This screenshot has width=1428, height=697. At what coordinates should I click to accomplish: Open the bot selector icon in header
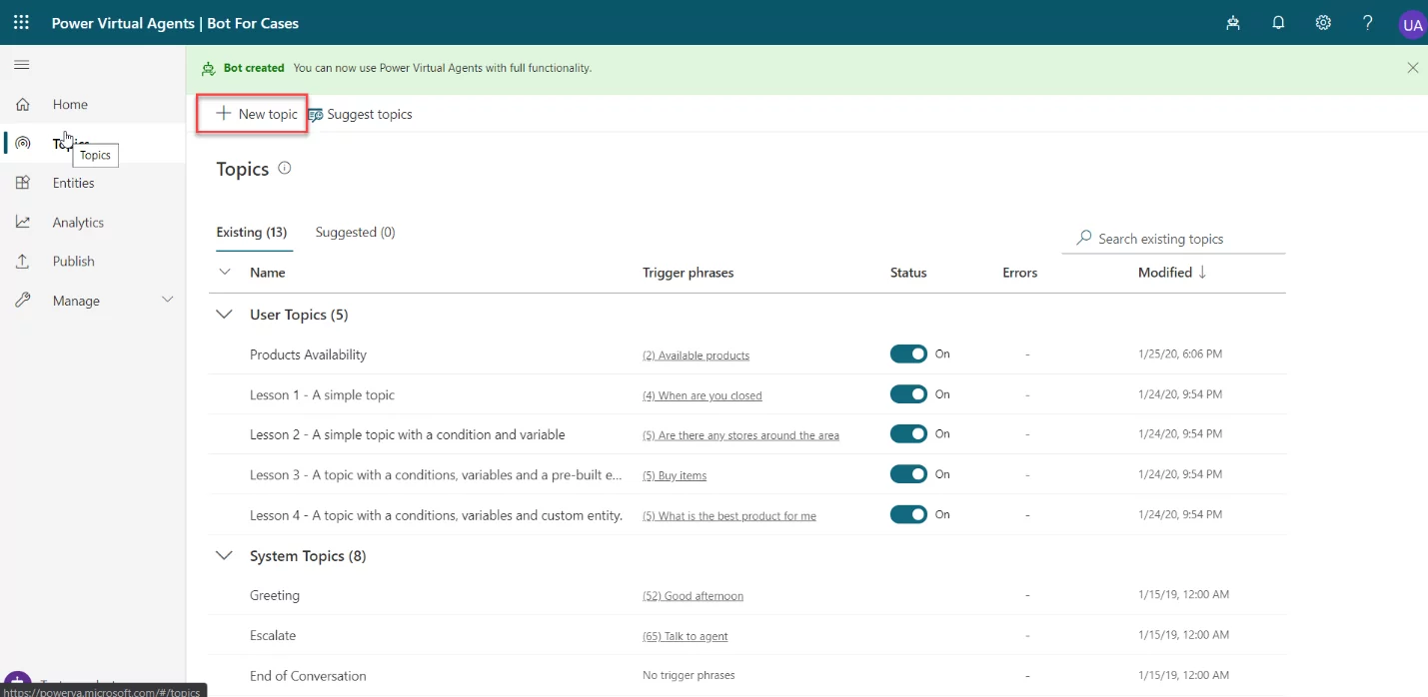[x=1233, y=23]
